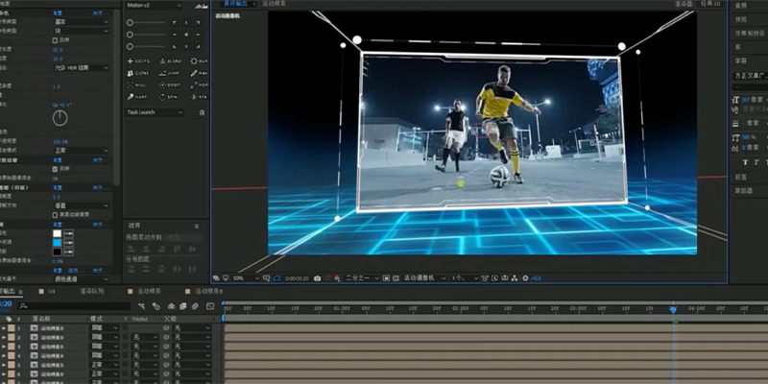
Task: Open the Motion v2 dropdown
Action: coord(155,5)
